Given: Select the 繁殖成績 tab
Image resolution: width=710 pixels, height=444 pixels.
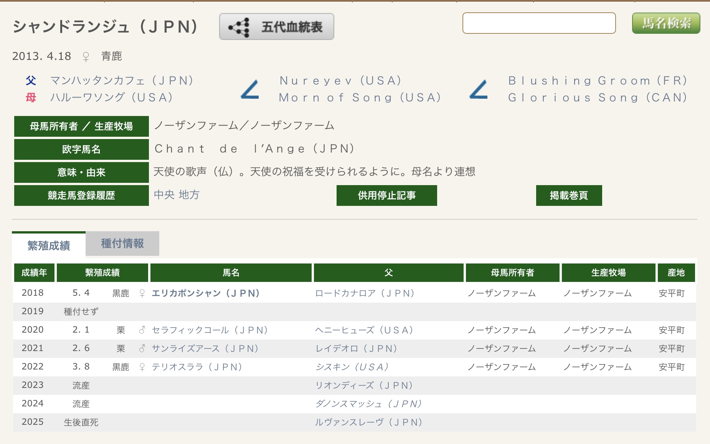Looking at the screenshot, I should coord(49,245).
